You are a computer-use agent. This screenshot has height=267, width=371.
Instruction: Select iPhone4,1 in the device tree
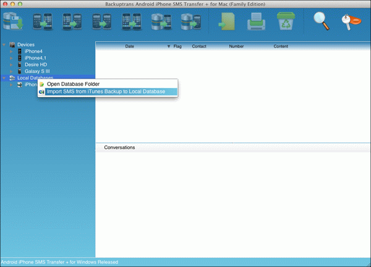(x=35, y=58)
